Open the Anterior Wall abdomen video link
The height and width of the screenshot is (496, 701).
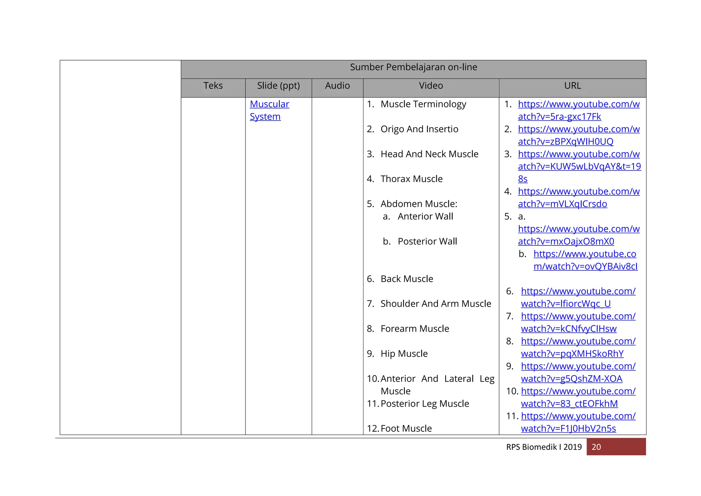click(x=578, y=229)
